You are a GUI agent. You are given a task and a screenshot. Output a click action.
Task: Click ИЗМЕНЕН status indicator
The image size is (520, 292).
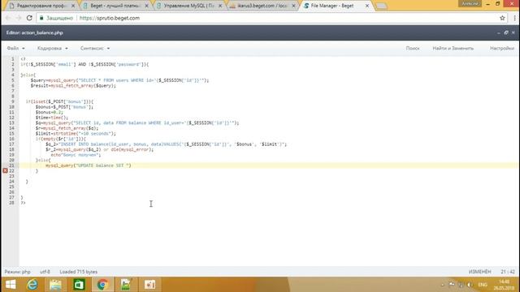click(x=479, y=272)
